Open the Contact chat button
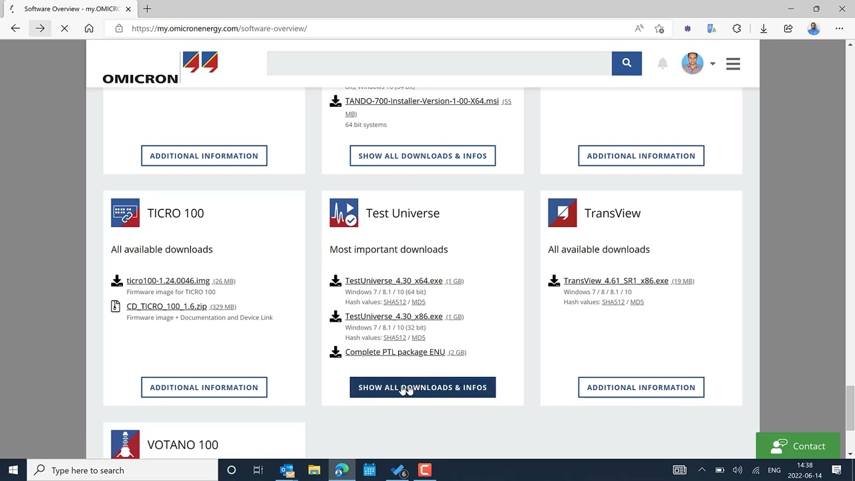This screenshot has width=855, height=481. [798, 446]
